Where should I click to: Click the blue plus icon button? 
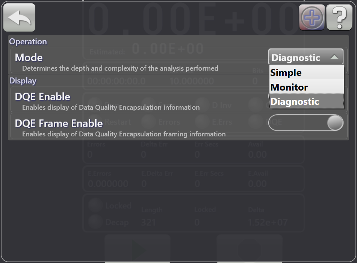click(312, 18)
